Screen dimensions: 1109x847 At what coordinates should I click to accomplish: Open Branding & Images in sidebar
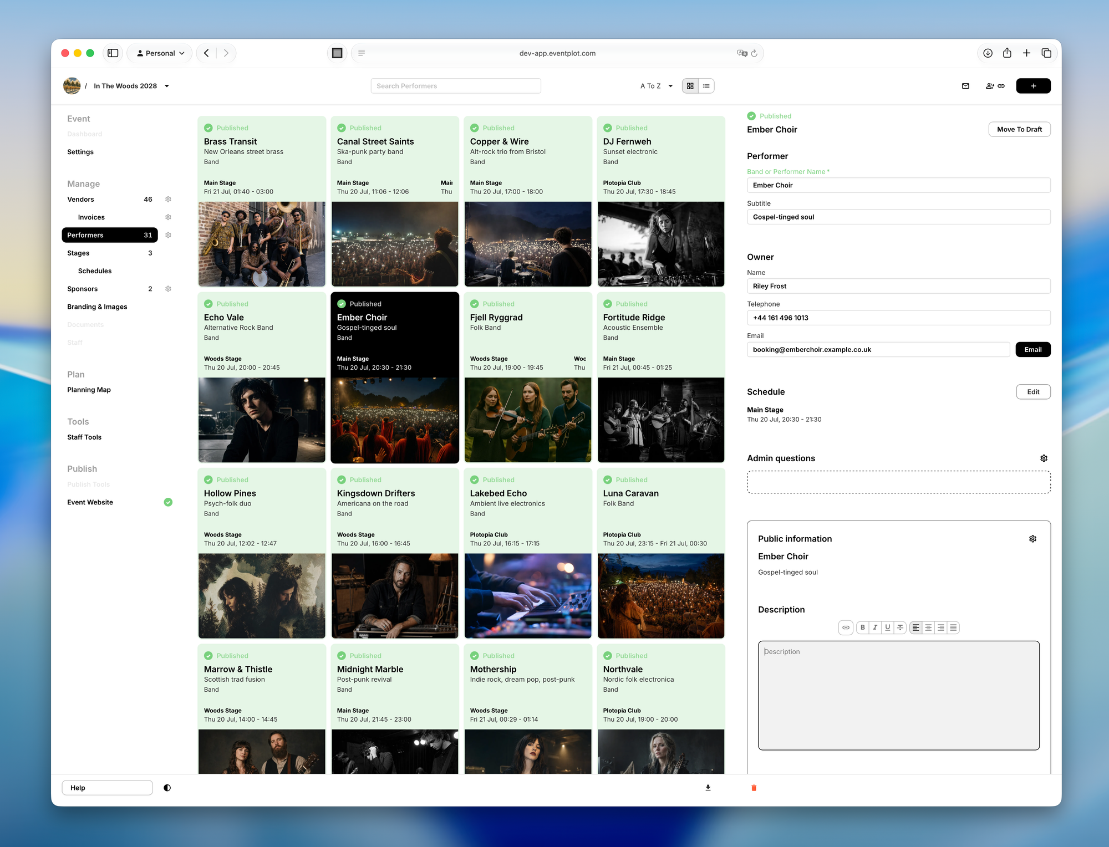[97, 307]
